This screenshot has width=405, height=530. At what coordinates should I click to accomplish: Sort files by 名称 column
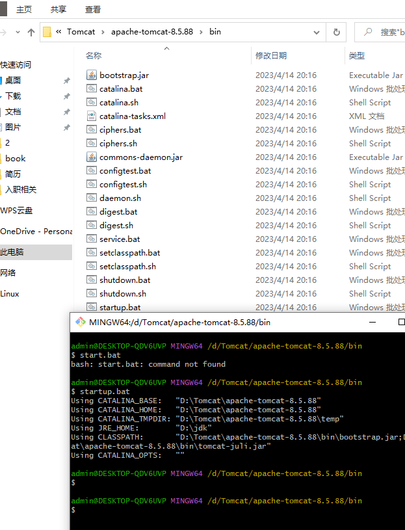[94, 55]
